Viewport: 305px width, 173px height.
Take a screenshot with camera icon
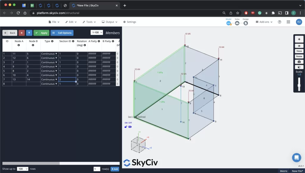pos(299,62)
